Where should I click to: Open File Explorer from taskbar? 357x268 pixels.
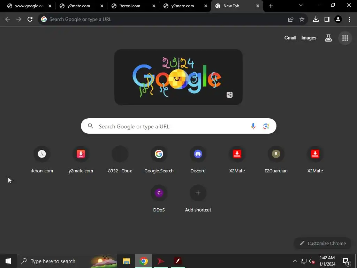click(x=126, y=261)
